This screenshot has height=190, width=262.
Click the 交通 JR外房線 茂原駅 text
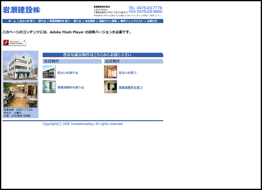point(17,116)
